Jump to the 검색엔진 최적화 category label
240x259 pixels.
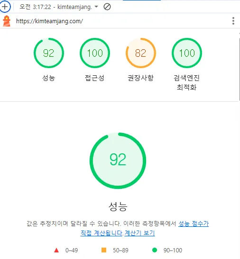click(x=186, y=82)
